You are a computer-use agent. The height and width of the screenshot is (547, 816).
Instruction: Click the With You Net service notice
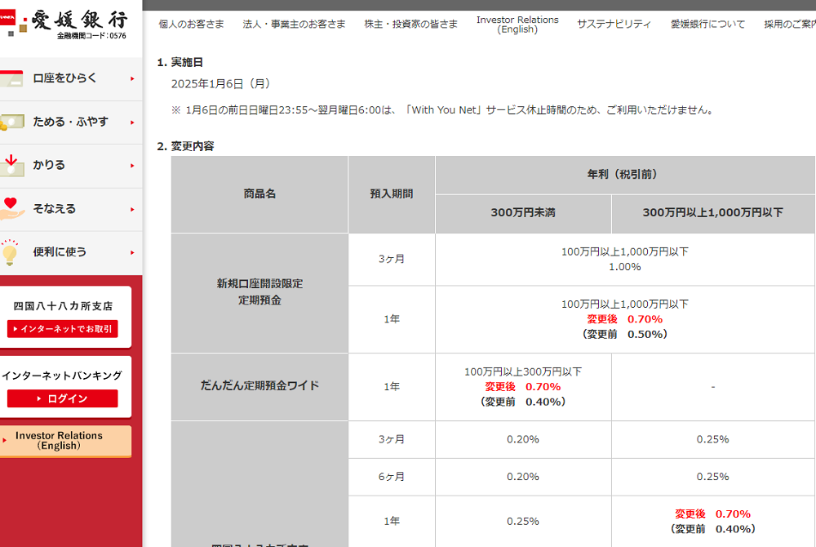click(x=443, y=110)
